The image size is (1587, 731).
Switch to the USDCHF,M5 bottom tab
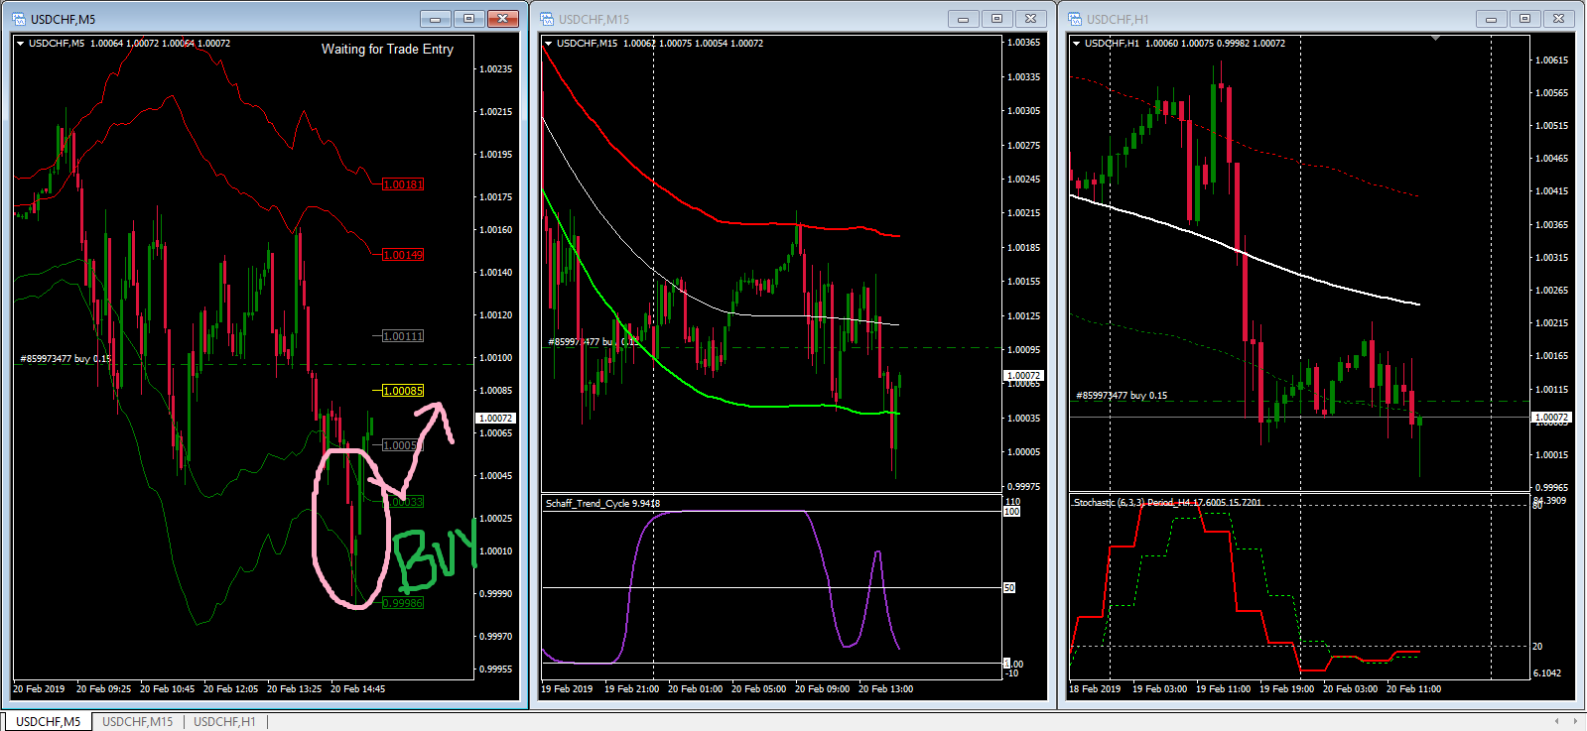pyautogui.click(x=48, y=722)
